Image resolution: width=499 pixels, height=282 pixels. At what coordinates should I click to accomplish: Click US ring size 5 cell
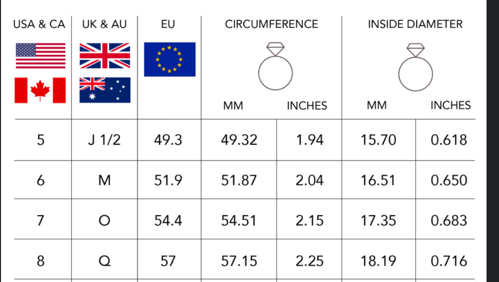click(40, 140)
